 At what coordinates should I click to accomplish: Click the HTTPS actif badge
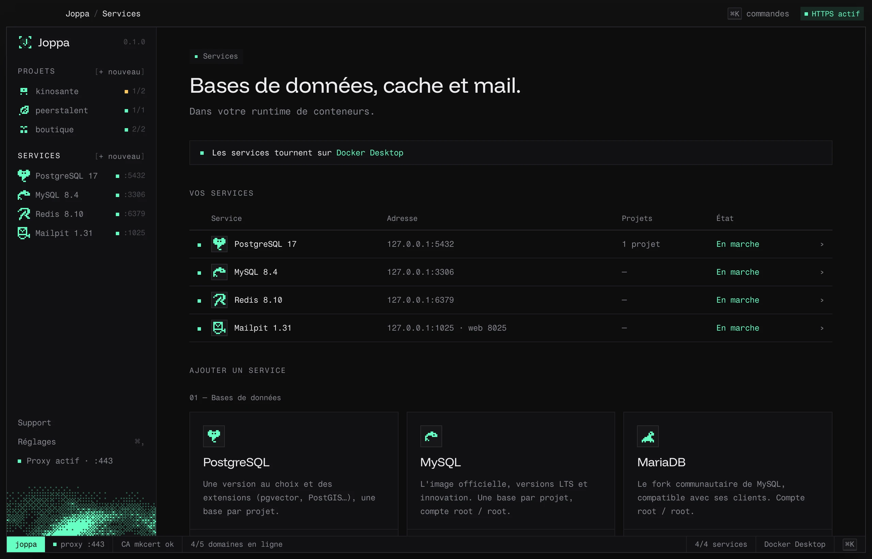(832, 14)
